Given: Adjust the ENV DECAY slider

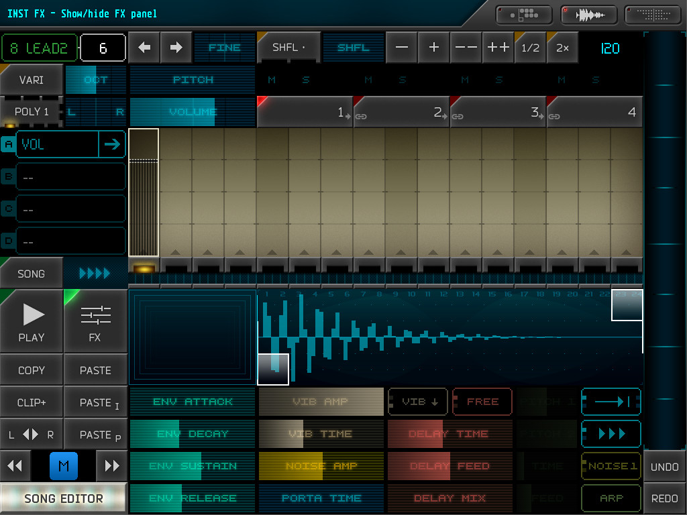Looking at the screenshot, I should pyautogui.click(x=193, y=434).
